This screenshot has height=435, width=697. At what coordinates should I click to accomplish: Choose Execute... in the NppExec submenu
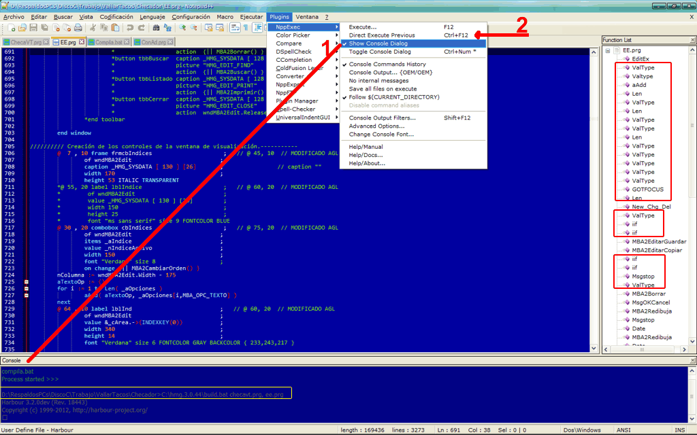[x=413, y=27]
